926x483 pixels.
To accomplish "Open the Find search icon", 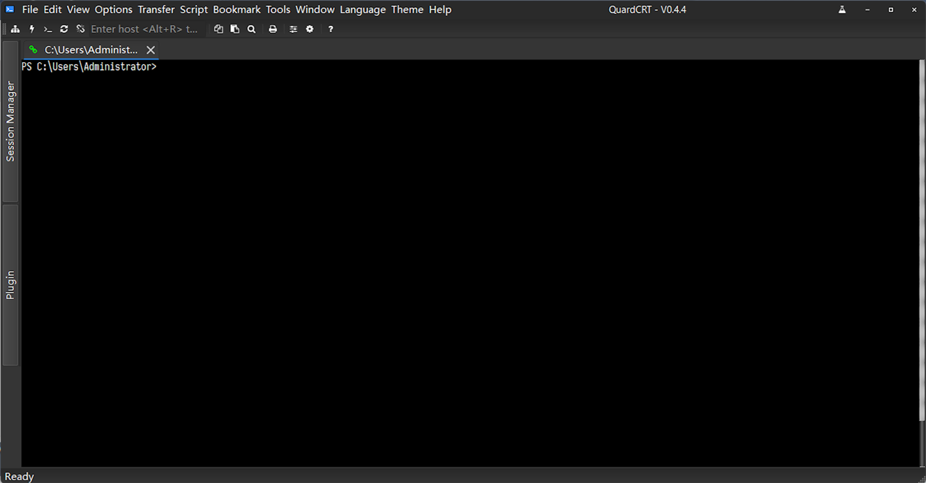I will click(252, 28).
